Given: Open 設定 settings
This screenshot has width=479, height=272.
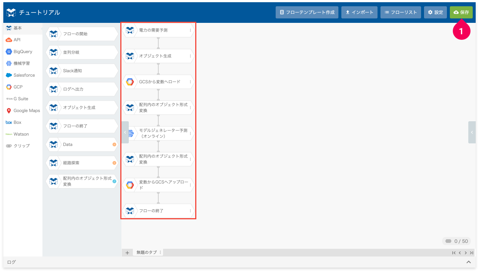Looking at the screenshot, I should [x=435, y=12].
